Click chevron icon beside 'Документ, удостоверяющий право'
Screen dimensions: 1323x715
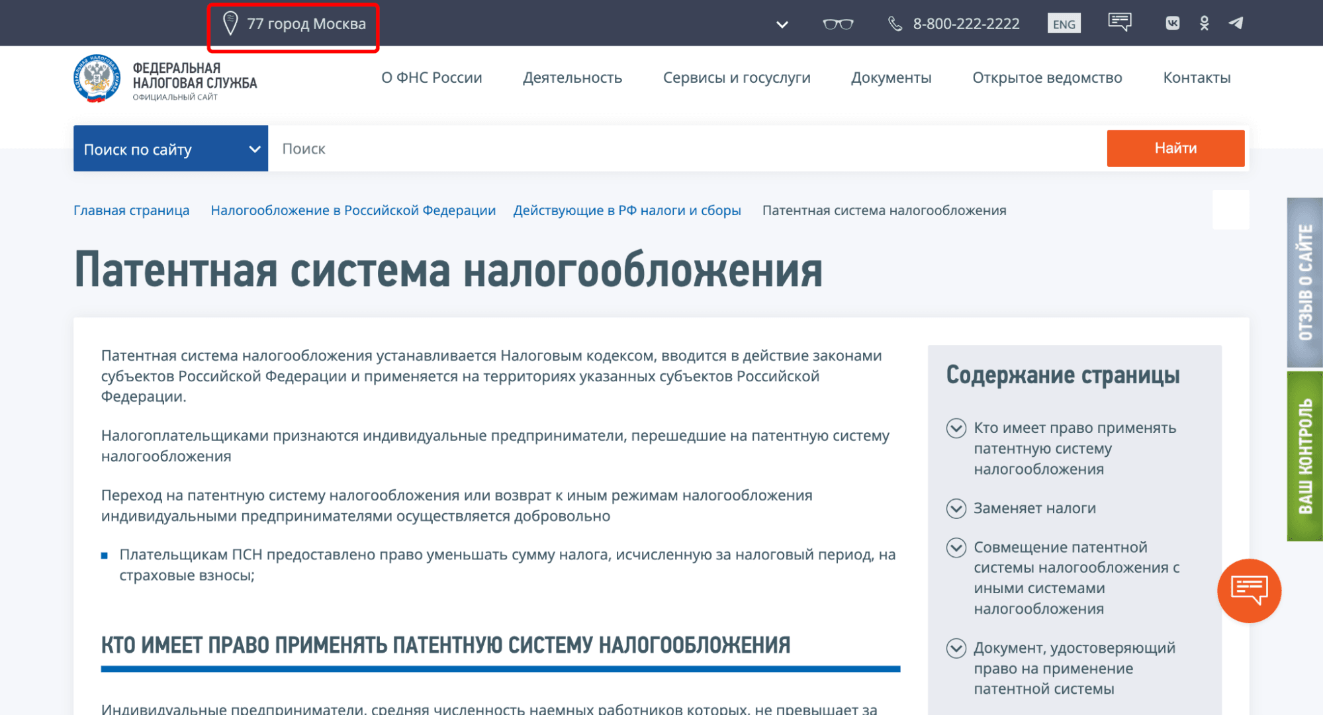tap(956, 648)
